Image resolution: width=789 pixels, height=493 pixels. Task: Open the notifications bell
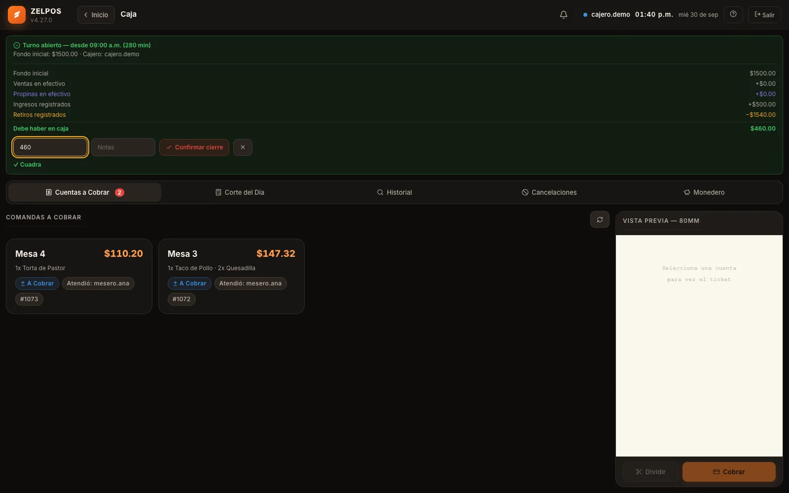point(564,15)
